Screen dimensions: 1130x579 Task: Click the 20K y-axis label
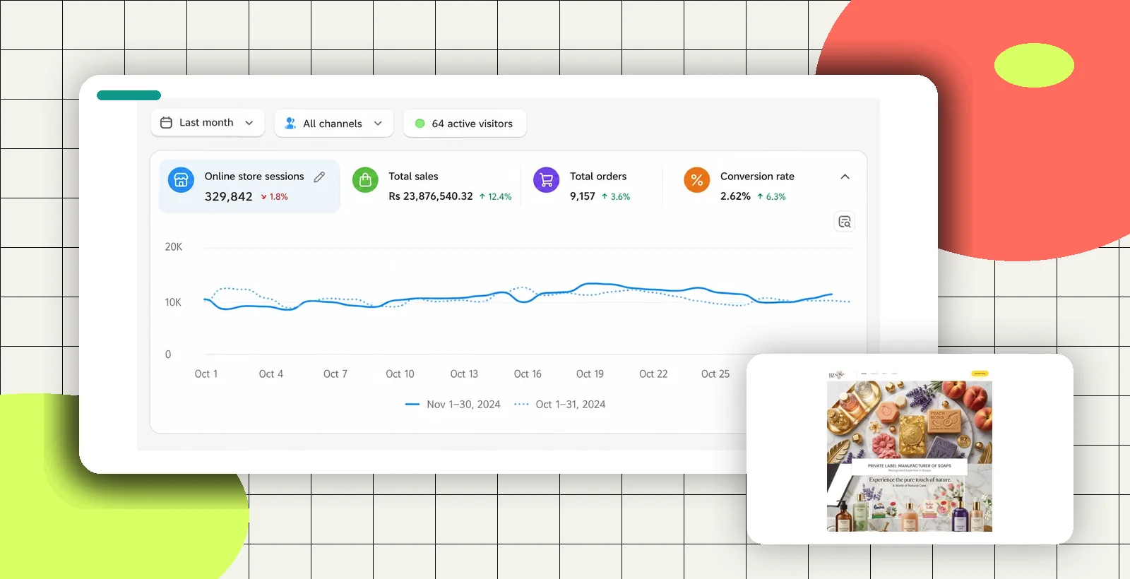174,247
